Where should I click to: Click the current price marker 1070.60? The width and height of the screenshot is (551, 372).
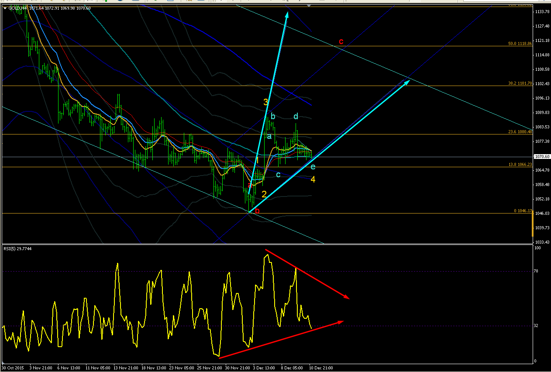[x=542, y=156]
